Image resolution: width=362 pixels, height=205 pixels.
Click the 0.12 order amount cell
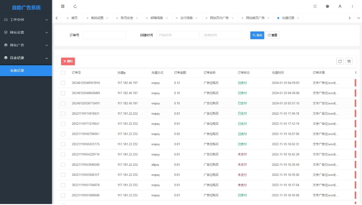click(x=177, y=83)
